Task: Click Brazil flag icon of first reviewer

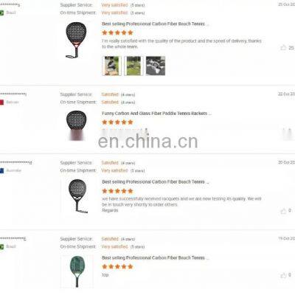Action: [x=1, y=13]
